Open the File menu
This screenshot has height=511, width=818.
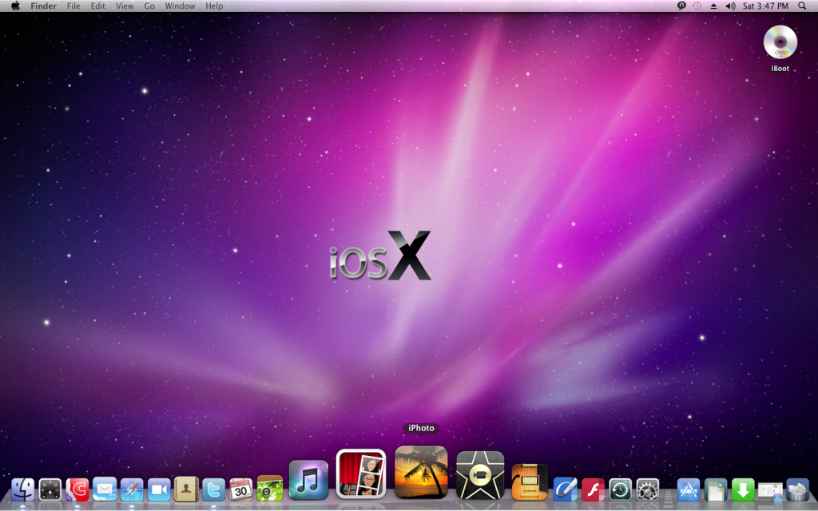pyautogui.click(x=73, y=6)
